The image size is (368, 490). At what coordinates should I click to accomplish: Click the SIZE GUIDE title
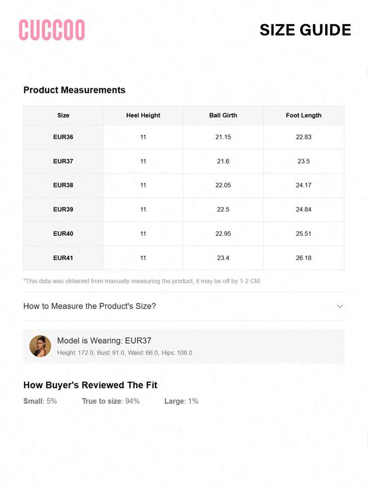(x=305, y=30)
